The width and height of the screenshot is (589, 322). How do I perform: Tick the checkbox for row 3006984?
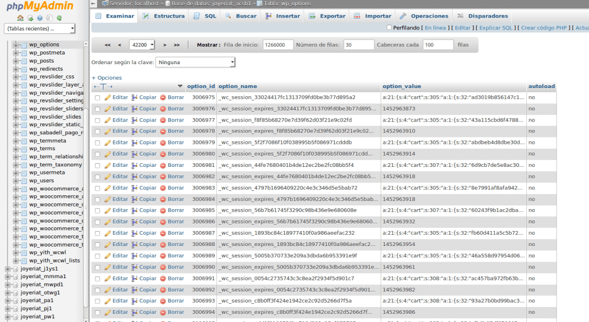[97, 200]
